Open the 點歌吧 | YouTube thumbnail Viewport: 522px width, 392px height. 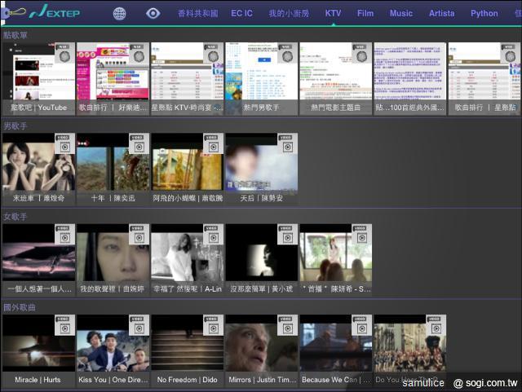click(38, 79)
